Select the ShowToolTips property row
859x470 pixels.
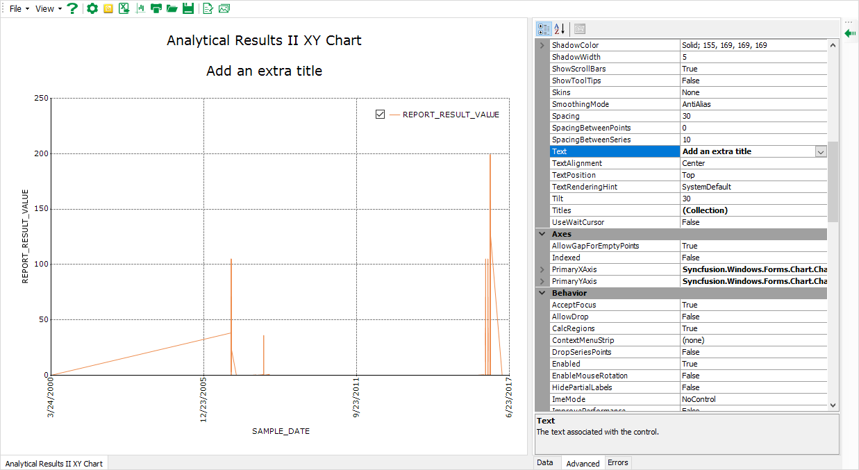coord(688,81)
